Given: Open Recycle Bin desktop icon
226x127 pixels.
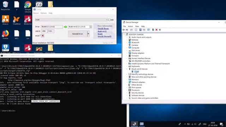Looking at the screenshot, I should coord(6,6).
